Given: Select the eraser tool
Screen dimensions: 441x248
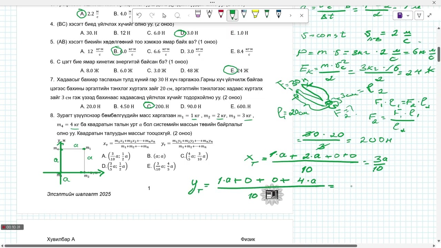Looking at the screenshot, I should pos(198,14).
